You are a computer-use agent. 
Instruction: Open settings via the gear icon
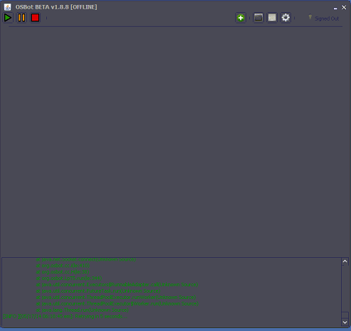(x=285, y=18)
